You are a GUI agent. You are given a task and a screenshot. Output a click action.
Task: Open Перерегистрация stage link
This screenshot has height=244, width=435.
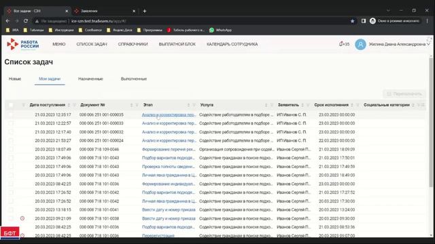click(x=158, y=235)
